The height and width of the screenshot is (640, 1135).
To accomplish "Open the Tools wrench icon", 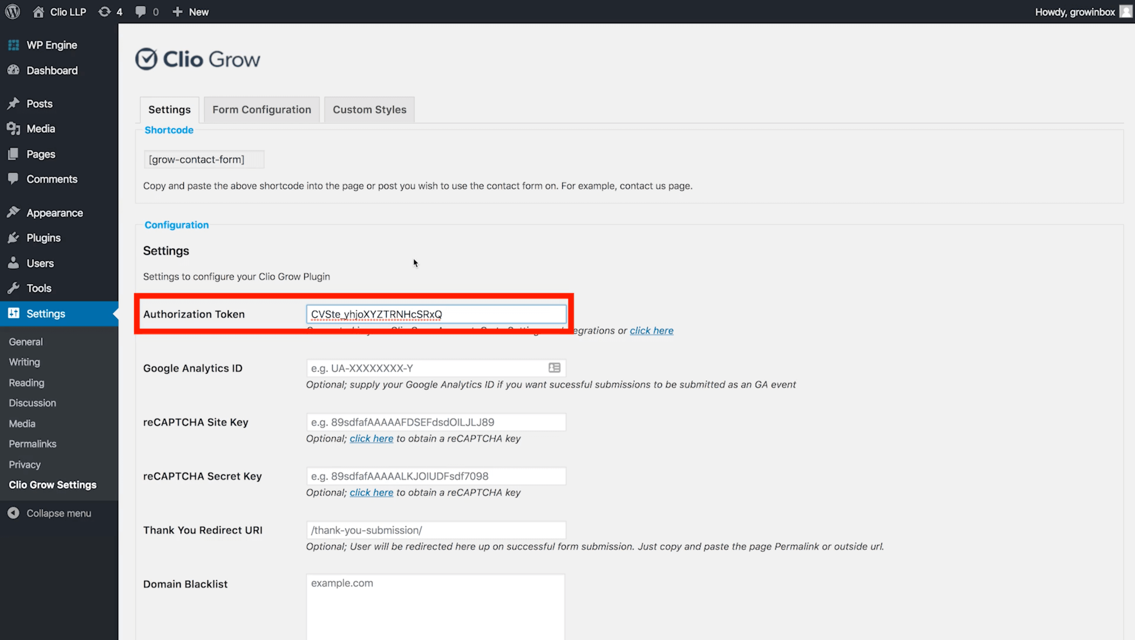I will [x=13, y=288].
